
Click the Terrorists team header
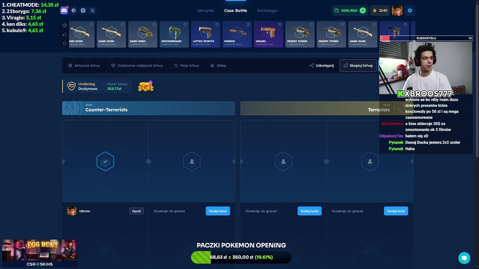click(x=327, y=108)
